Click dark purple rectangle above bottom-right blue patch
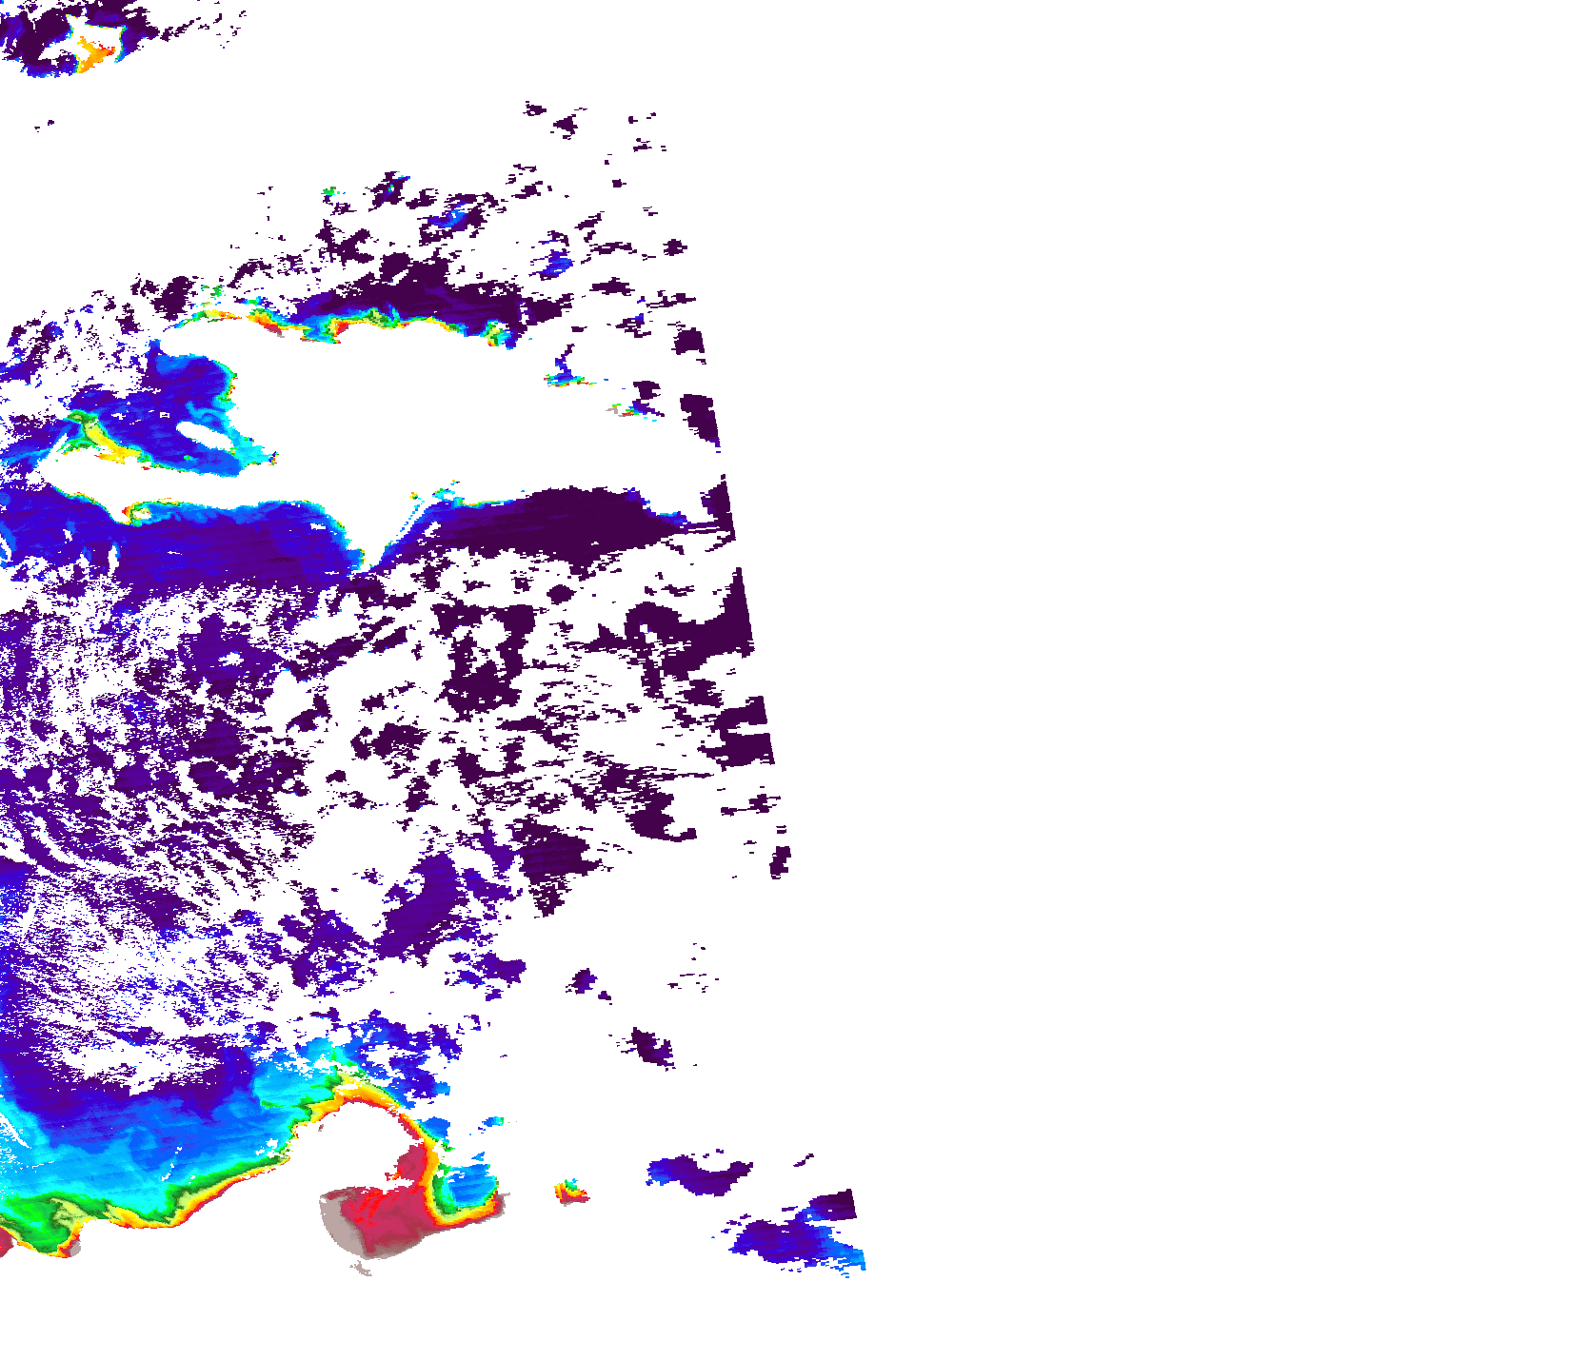 point(833,1205)
